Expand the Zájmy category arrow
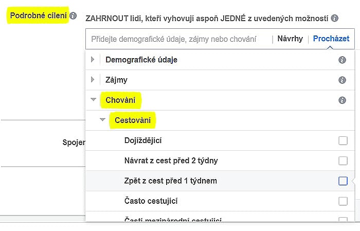The width and height of the screenshot is (360, 231). point(93,80)
